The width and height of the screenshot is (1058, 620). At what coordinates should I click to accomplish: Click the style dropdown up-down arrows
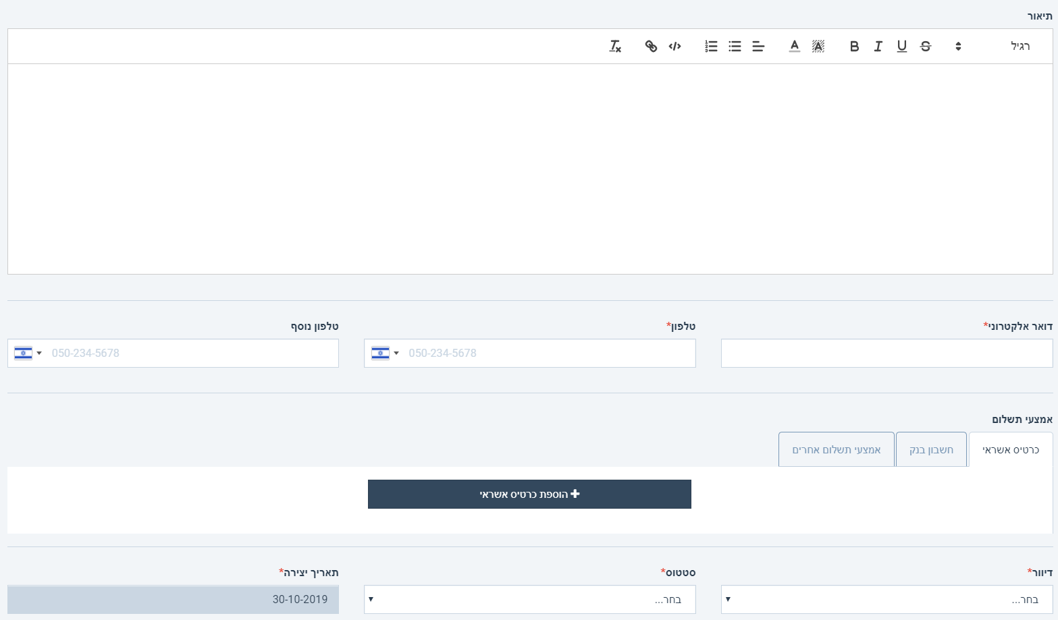click(958, 47)
